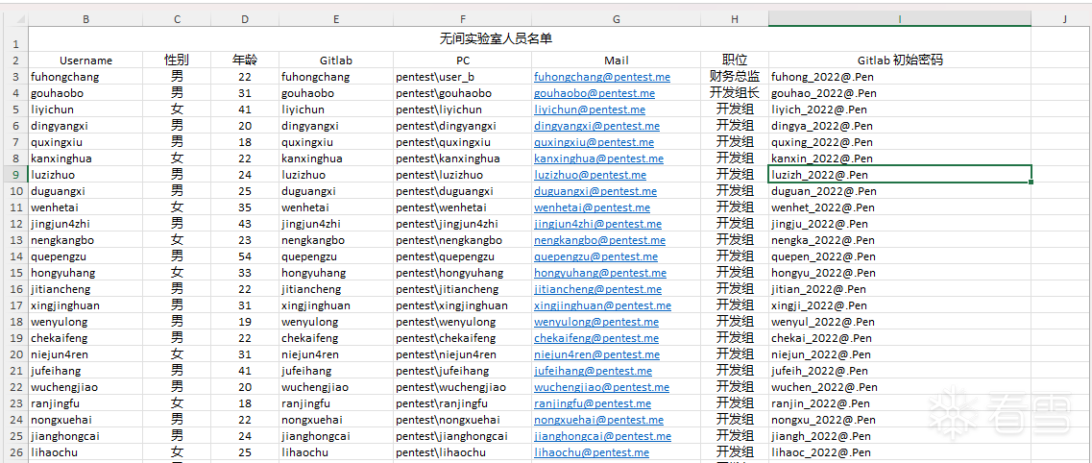This screenshot has width=1092, height=463.
Task: Select password cell lihaoc_2022@.Pen
Action: pyautogui.click(x=900, y=452)
